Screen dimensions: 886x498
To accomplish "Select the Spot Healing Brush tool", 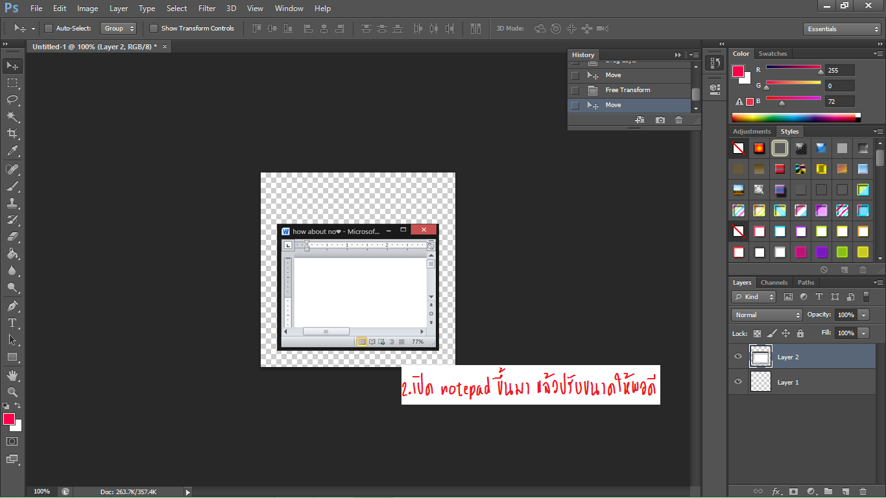I will click(12, 169).
